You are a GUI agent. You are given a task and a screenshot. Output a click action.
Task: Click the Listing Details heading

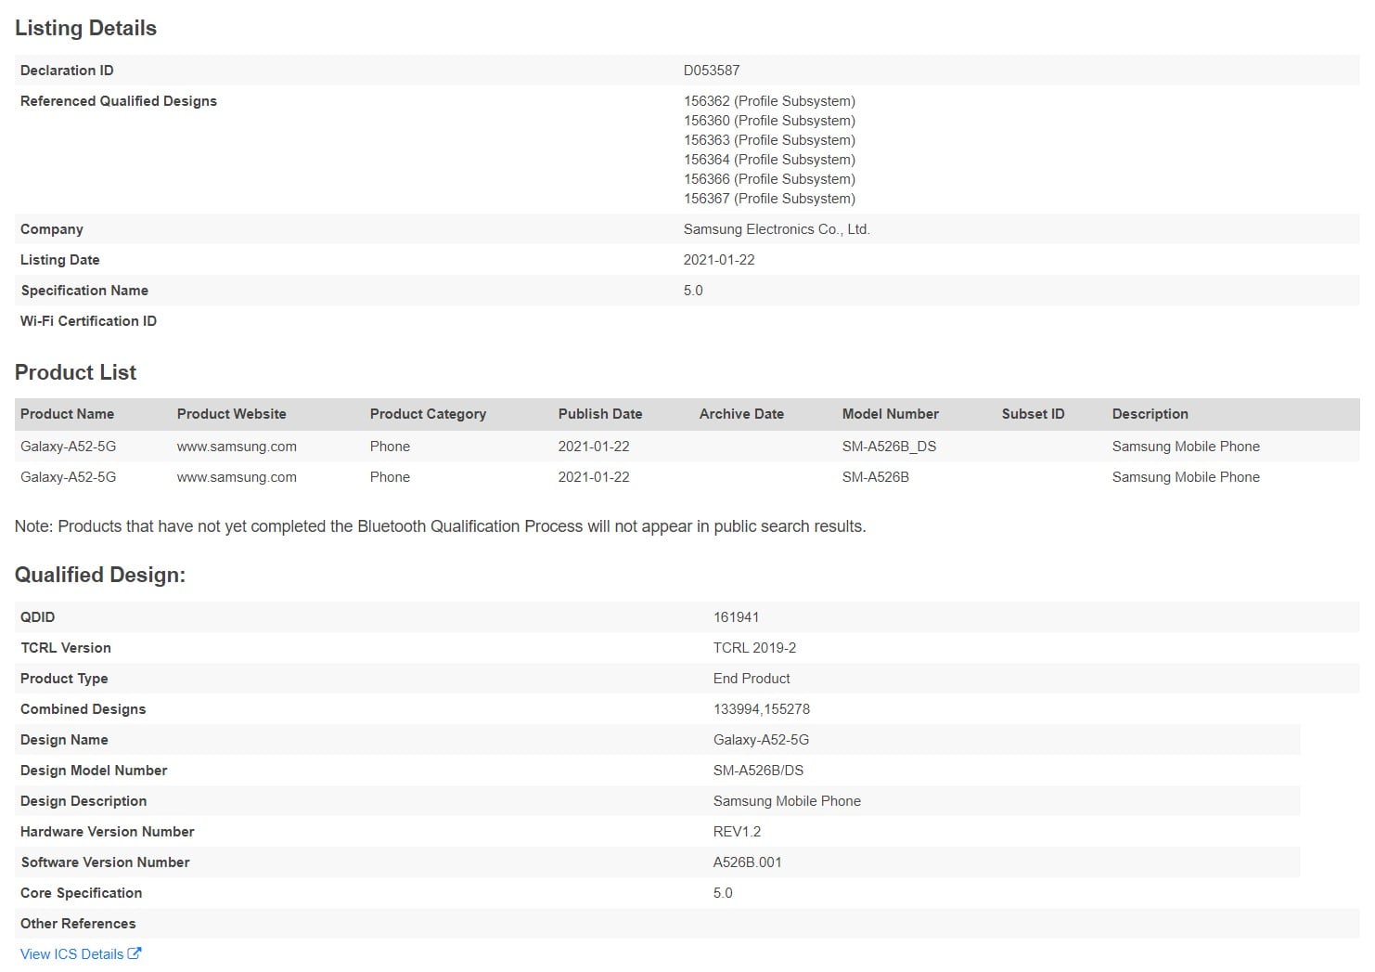(85, 29)
